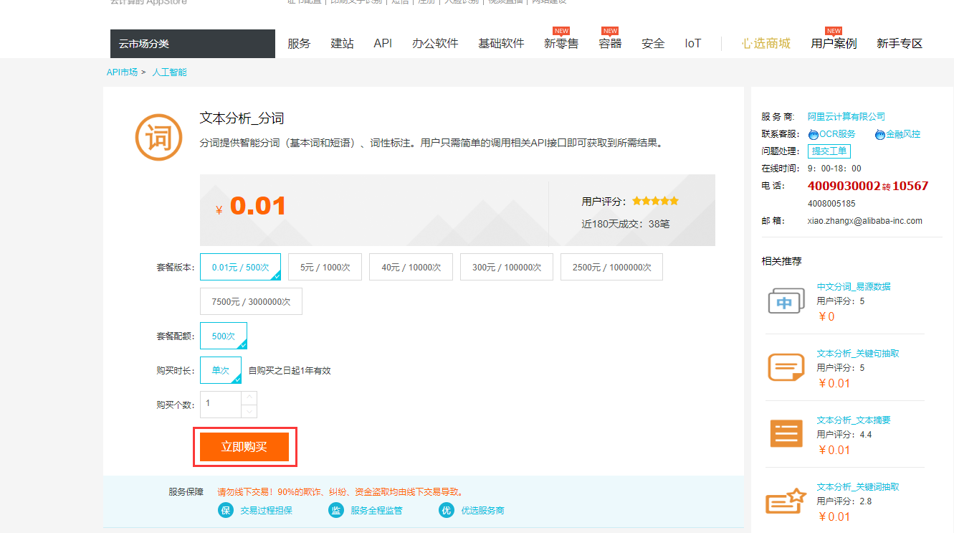Click the 4009030002转10567 hotline number
The width and height of the screenshot is (954, 533).
click(868, 186)
